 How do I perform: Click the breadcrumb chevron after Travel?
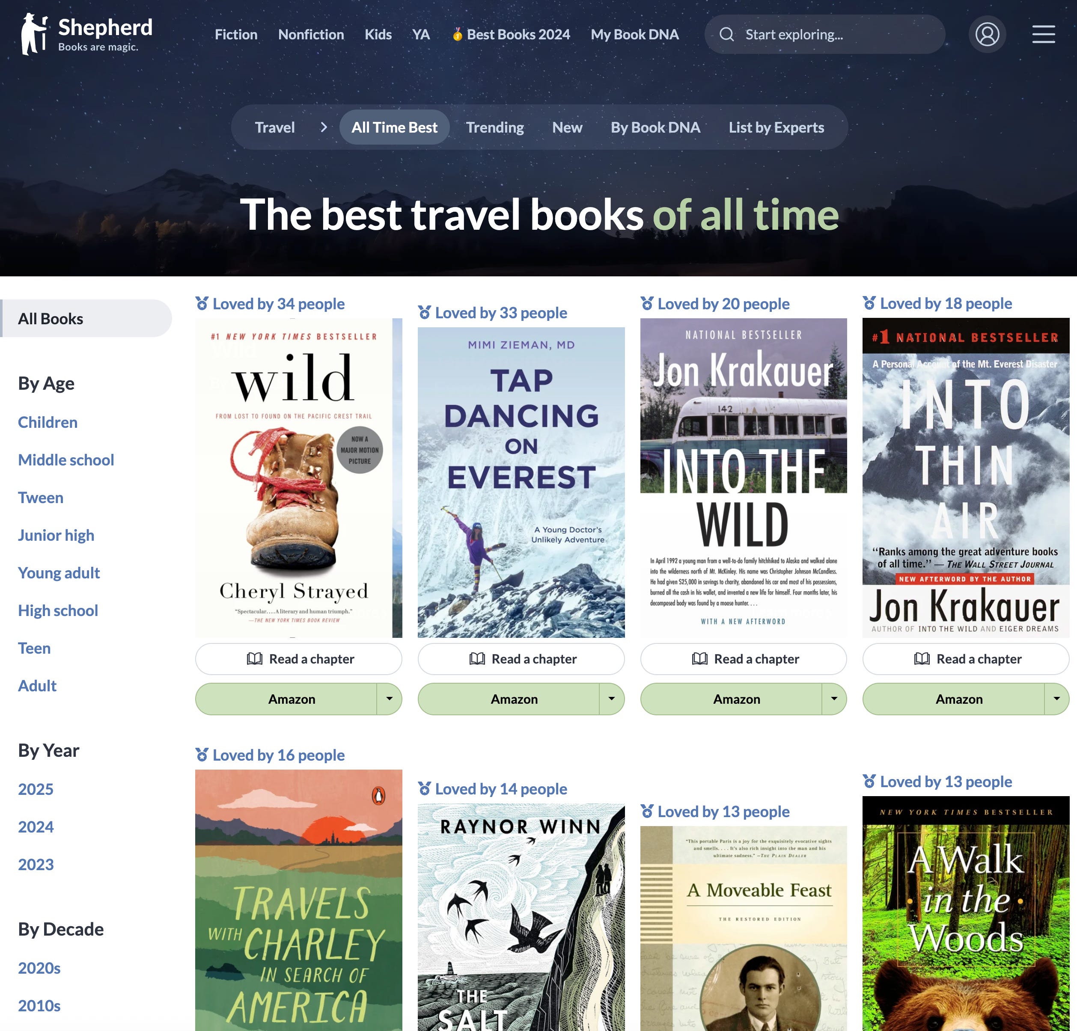323,127
